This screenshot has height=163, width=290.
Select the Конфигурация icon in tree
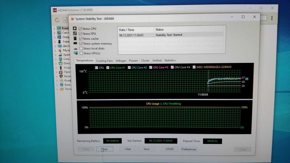61,80
